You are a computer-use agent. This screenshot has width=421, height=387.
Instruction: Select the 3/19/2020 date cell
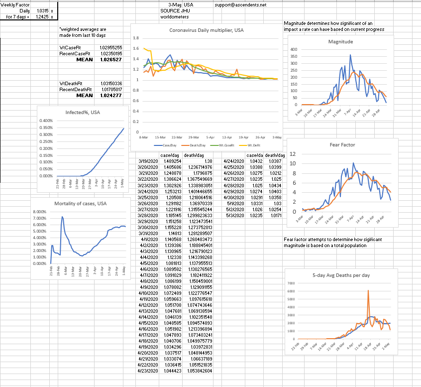pos(147,161)
